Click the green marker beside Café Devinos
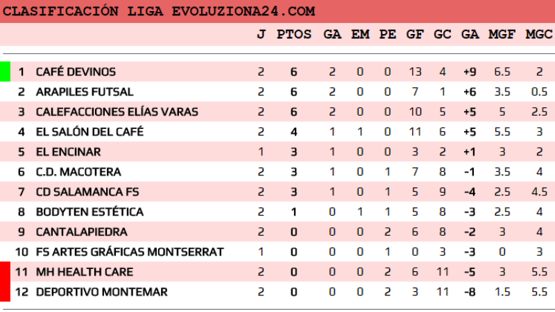 click(x=5, y=71)
